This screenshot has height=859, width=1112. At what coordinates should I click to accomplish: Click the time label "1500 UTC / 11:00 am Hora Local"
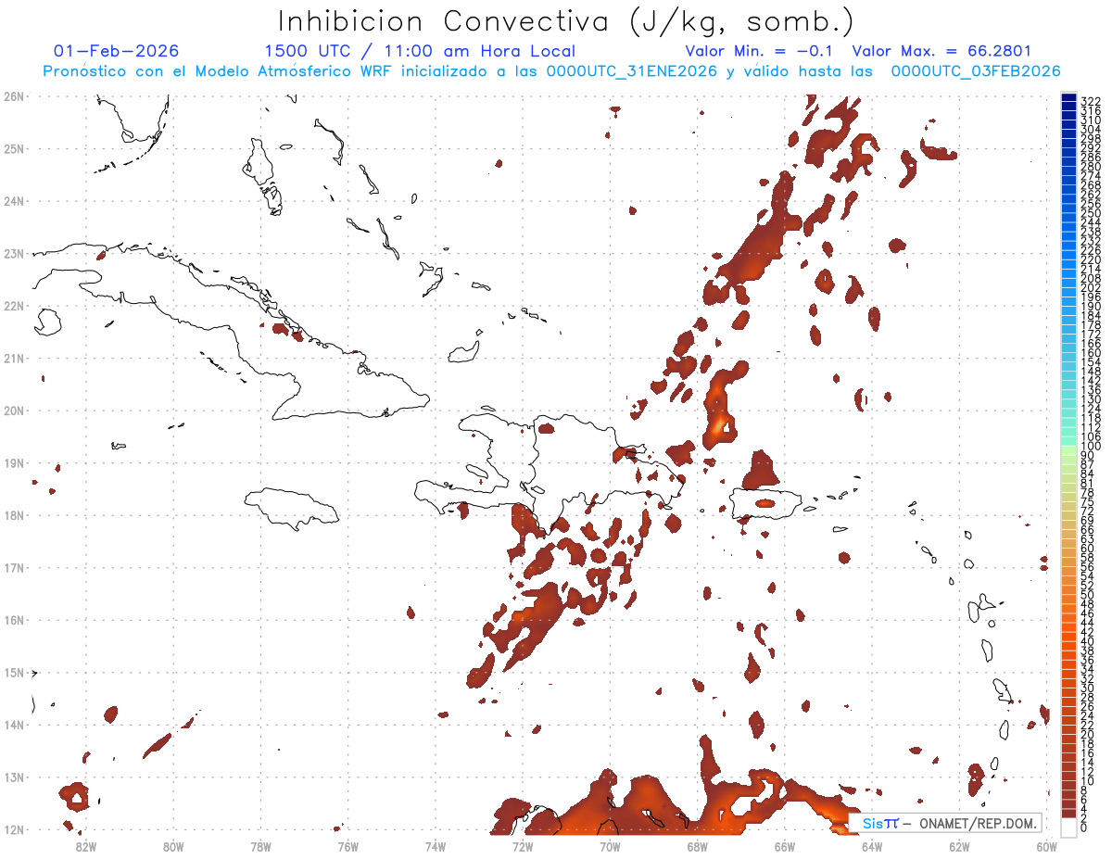point(420,51)
